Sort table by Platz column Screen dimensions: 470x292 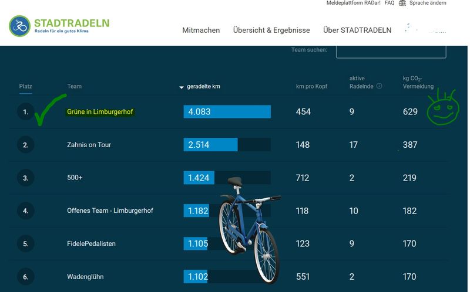pos(25,86)
